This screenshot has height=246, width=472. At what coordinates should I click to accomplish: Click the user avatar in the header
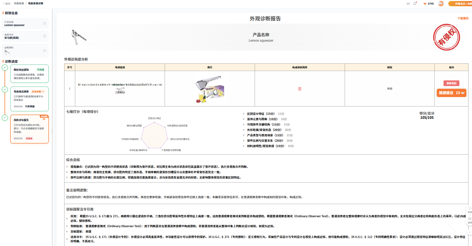coord(441,3)
